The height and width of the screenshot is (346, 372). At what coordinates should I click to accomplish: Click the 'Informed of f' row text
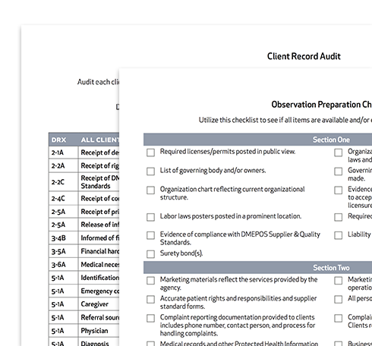(100, 238)
